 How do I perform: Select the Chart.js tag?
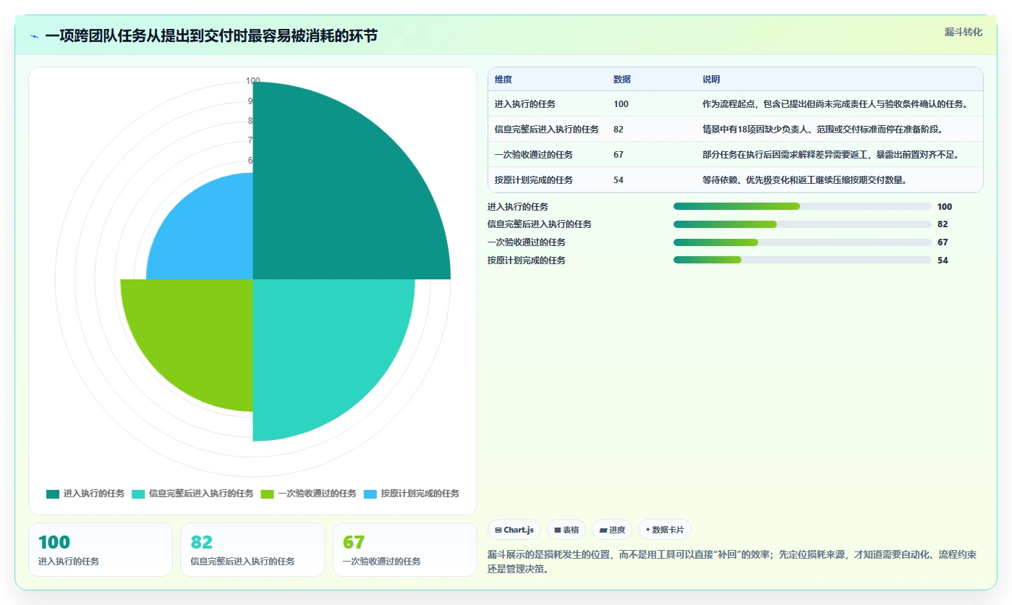pyautogui.click(x=514, y=530)
